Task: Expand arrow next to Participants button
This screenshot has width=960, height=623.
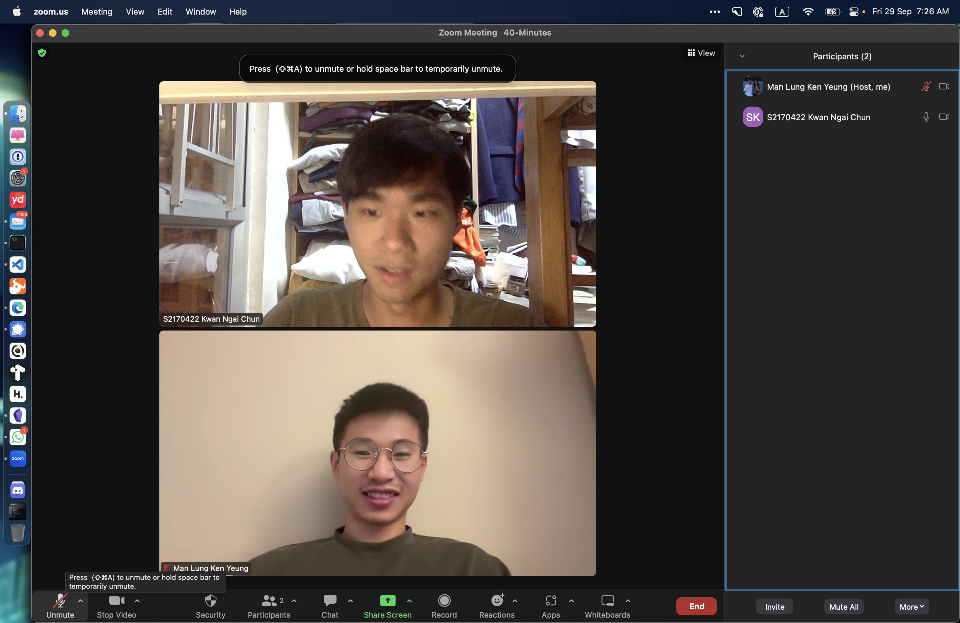Action: click(x=294, y=601)
